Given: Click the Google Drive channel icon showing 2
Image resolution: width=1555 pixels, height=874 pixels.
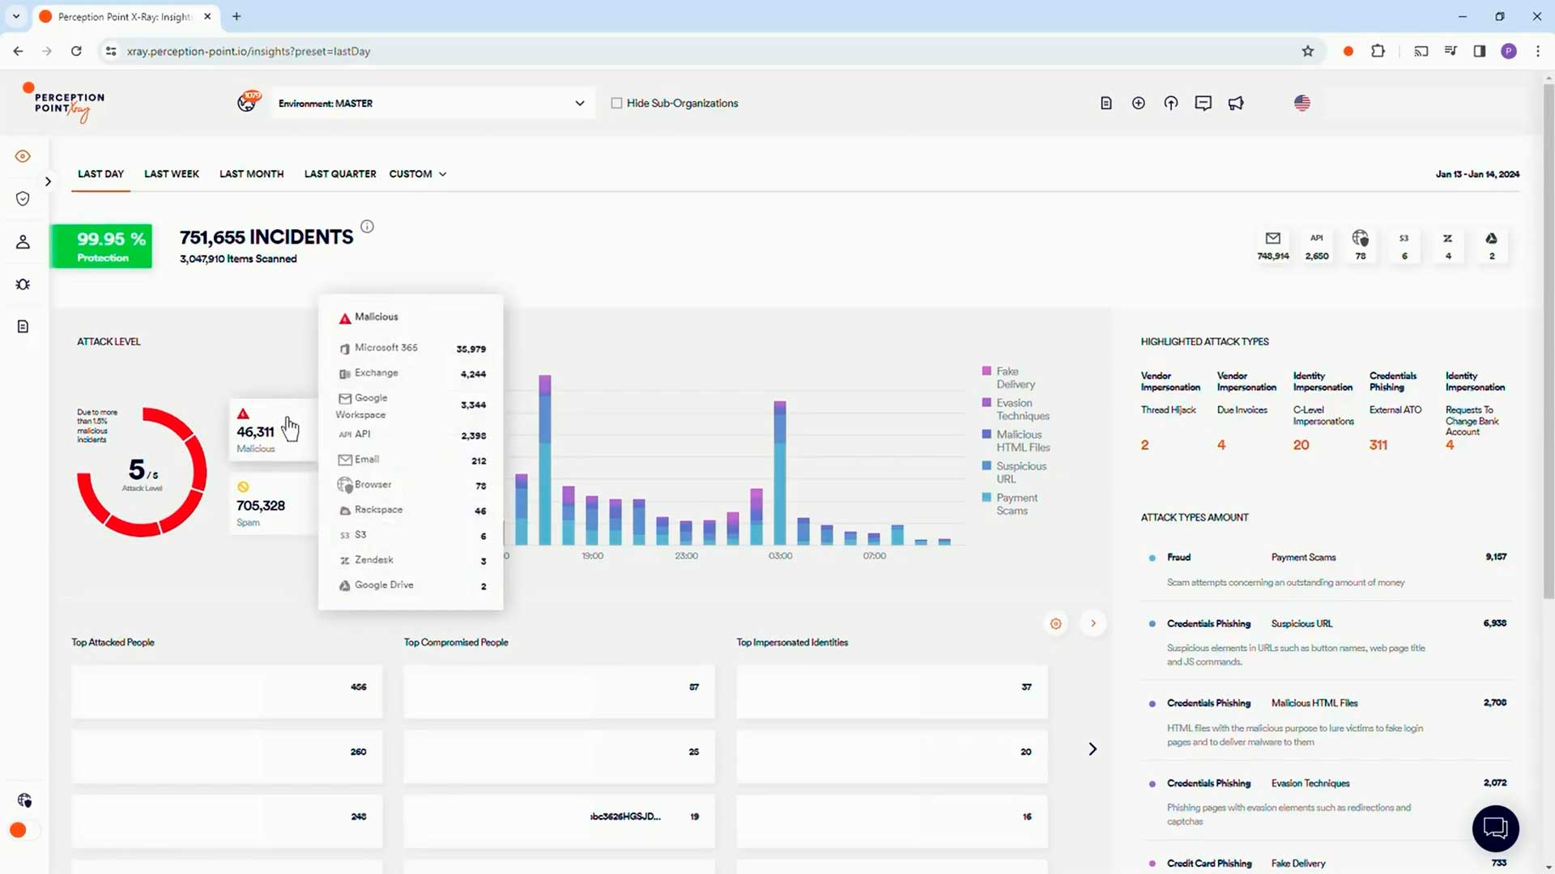Looking at the screenshot, I should coord(1492,245).
